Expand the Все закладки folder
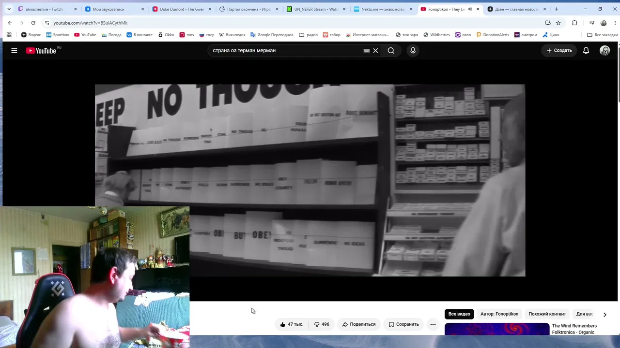Image resolution: width=620 pixels, height=348 pixels. click(x=602, y=35)
